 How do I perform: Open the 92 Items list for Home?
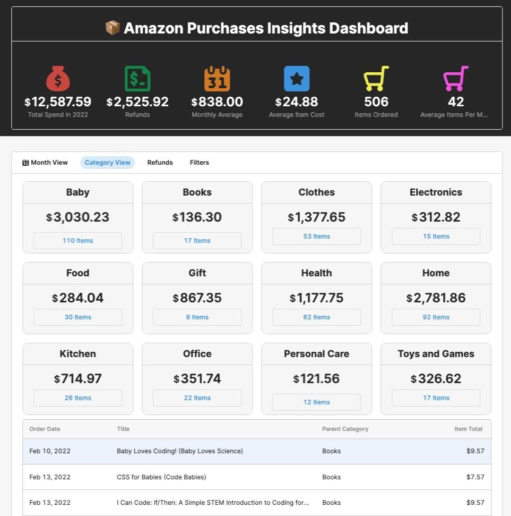[x=436, y=317]
